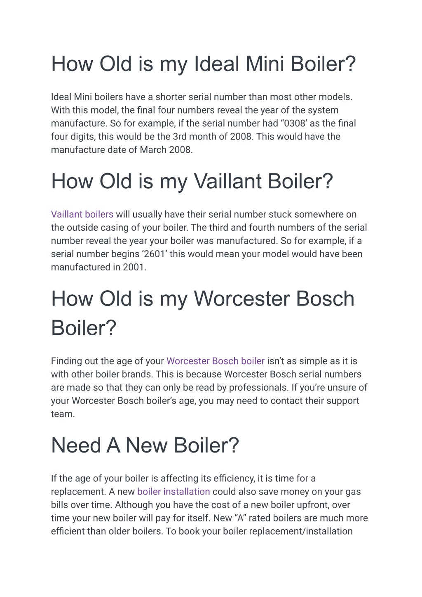Click the Ideal Mini boilers paragraph
Viewport: 422px width, 597px height.
[x=203, y=123]
